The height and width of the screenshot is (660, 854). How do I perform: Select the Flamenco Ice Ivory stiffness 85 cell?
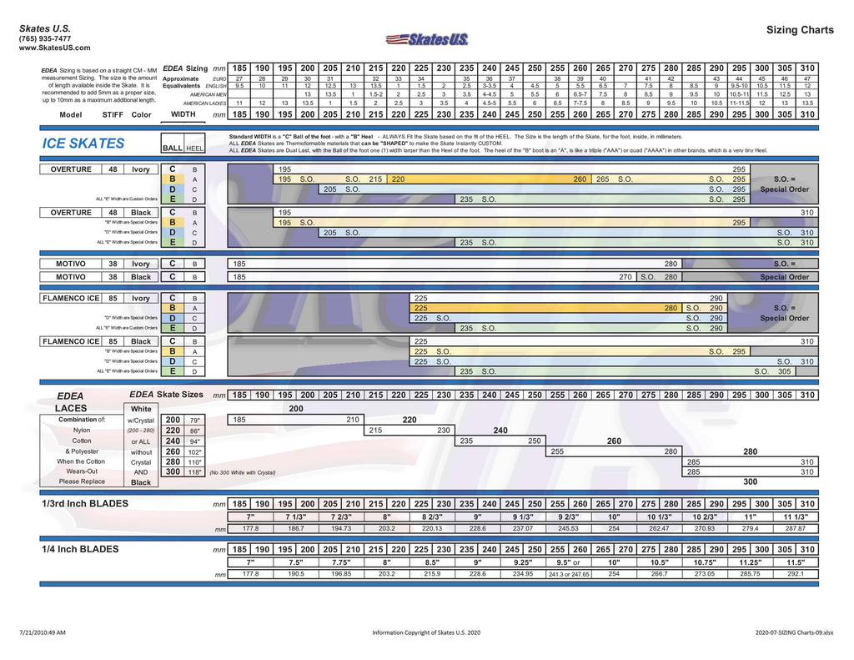pos(112,298)
